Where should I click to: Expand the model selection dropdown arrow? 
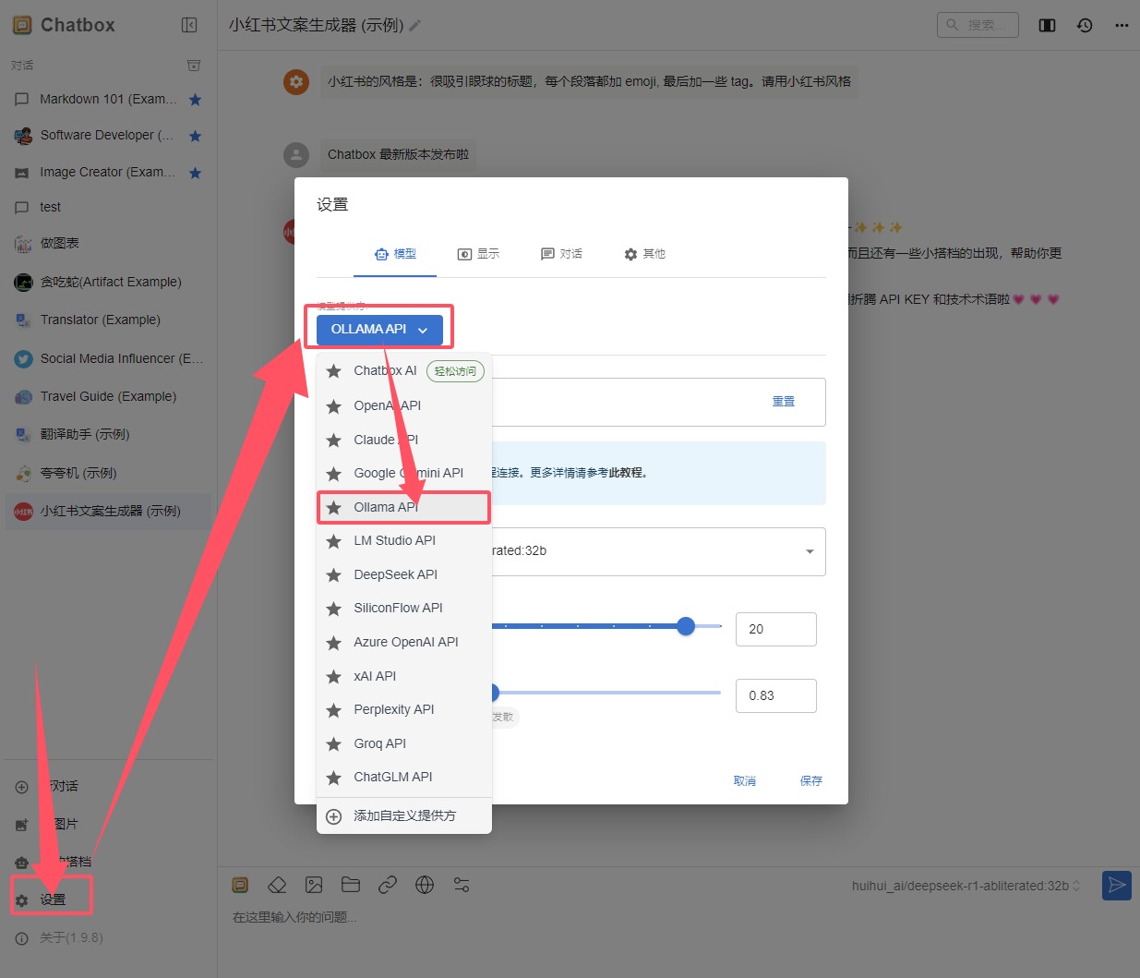coord(810,551)
